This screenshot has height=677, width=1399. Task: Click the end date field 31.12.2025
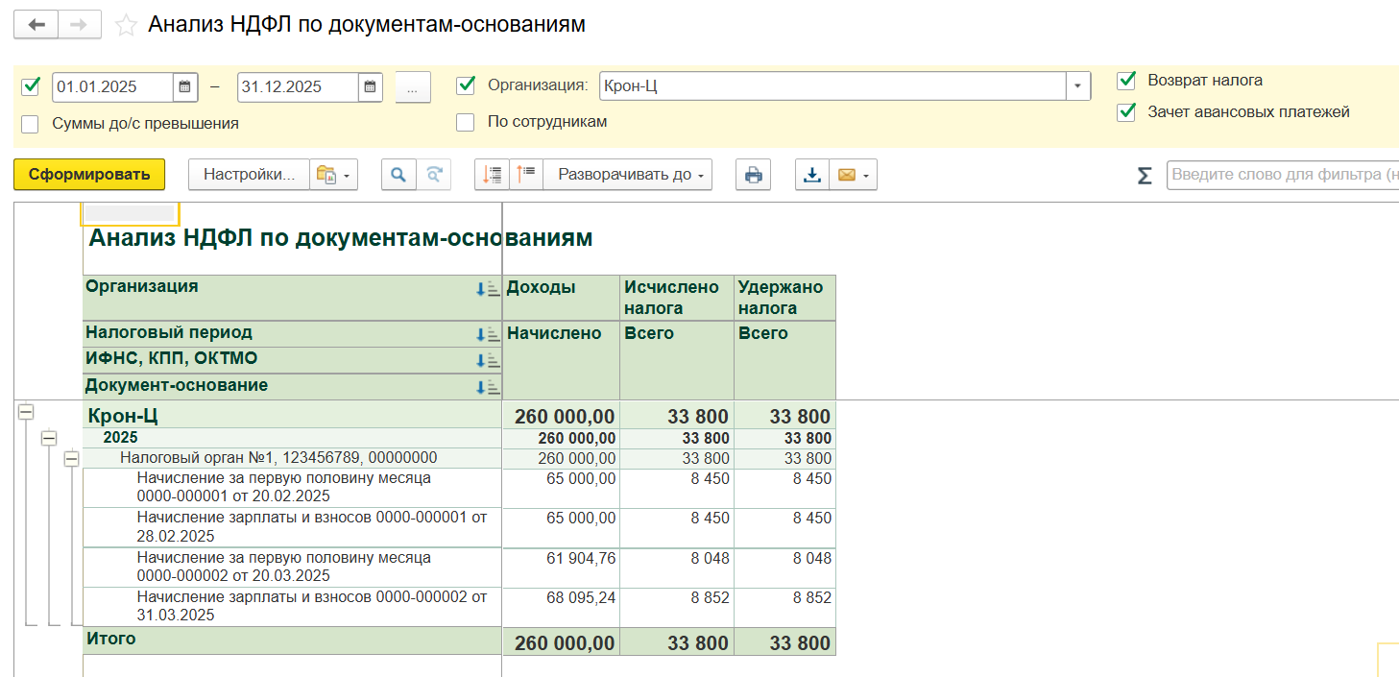(298, 86)
